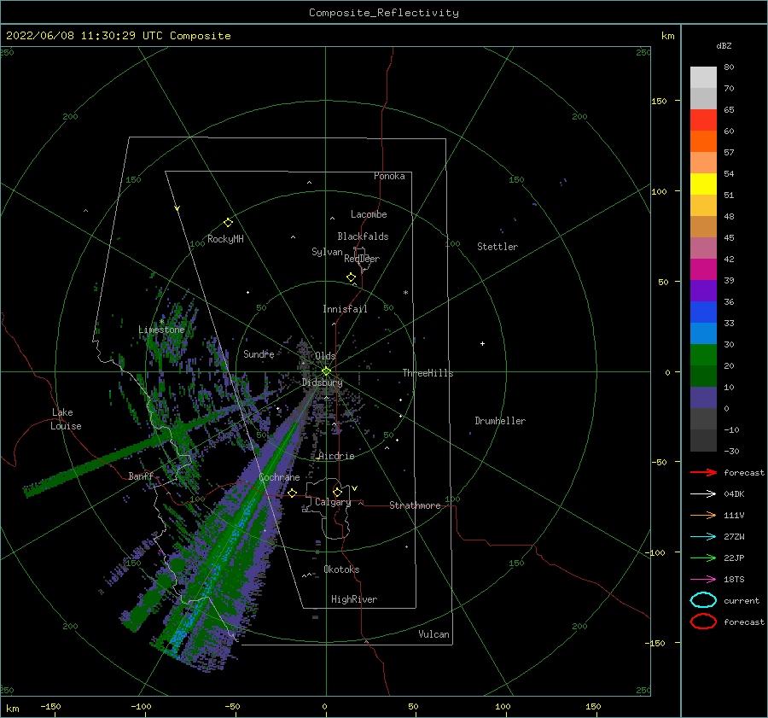Click the orange 111V arrow legend icon
Screen dimensions: 768x718
click(703, 515)
